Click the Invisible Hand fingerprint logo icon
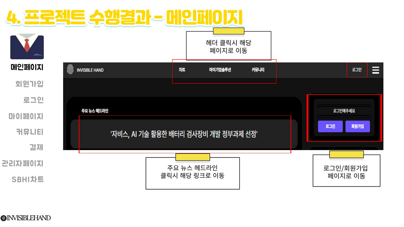Image resolution: width=404 pixels, height=227 pixels. [x=70, y=70]
